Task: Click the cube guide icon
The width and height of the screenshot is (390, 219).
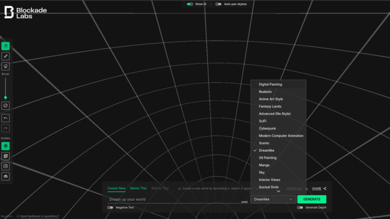Action: click(5, 156)
